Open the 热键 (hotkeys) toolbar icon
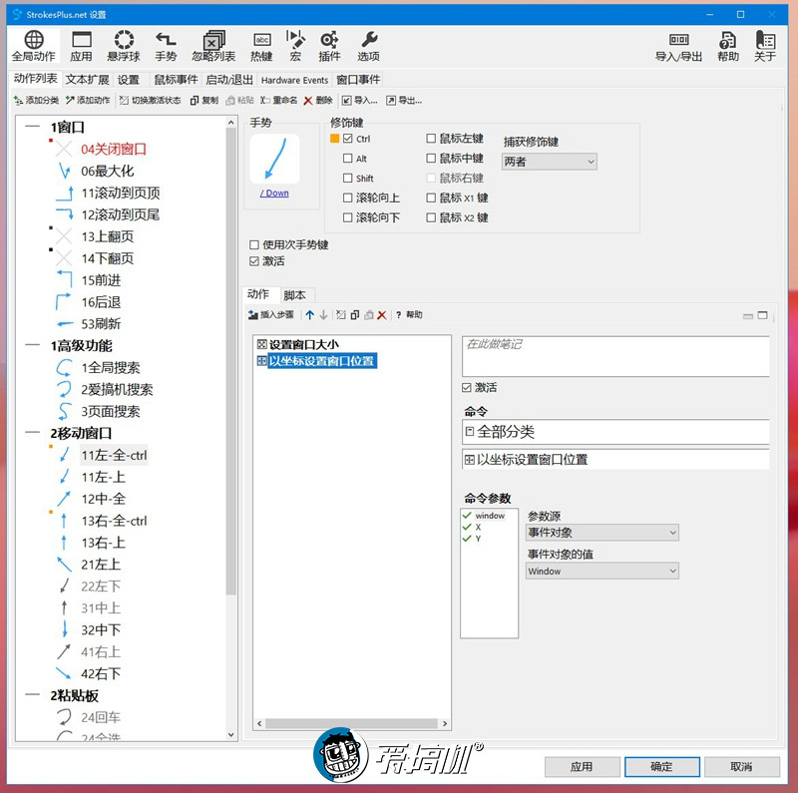Screen dimensions: 798x793 click(x=261, y=43)
